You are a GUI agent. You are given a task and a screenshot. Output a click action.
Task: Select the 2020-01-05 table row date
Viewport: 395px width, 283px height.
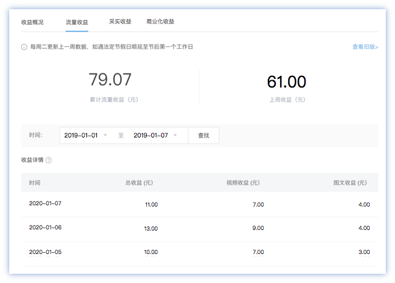click(46, 252)
